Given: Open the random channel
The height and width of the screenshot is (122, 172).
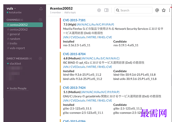Looking at the screenshot, I should [x=14, y=39].
